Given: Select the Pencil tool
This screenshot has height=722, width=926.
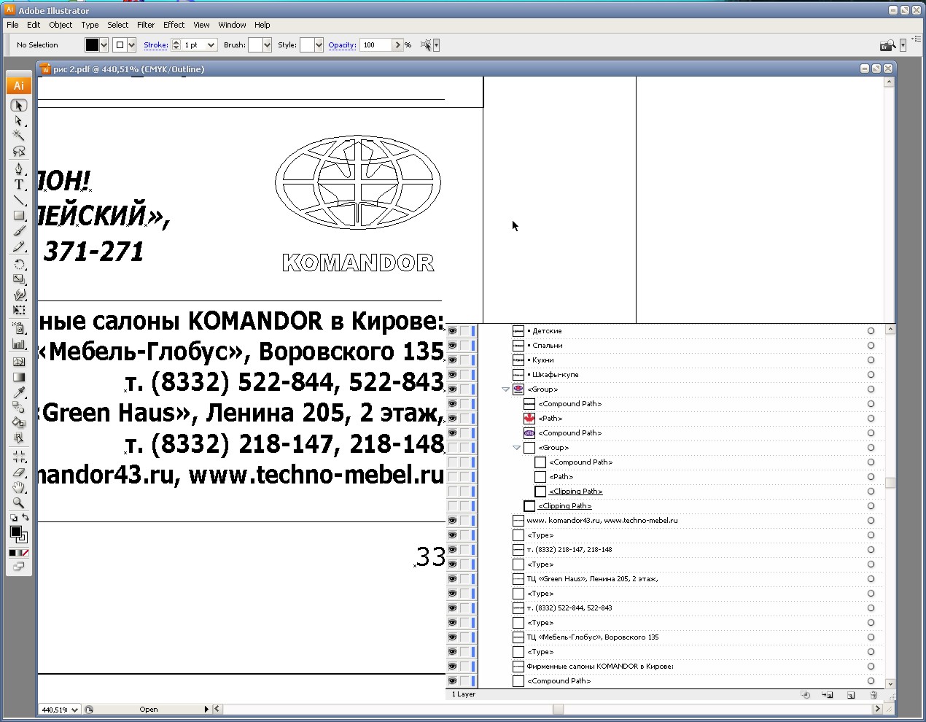Looking at the screenshot, I should 19,246.
